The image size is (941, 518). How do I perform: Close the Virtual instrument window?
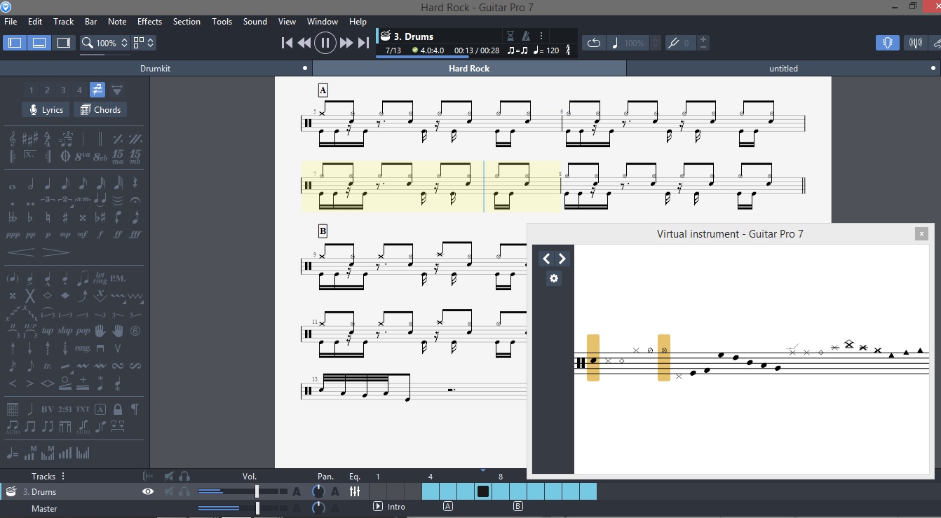(922, 234)
